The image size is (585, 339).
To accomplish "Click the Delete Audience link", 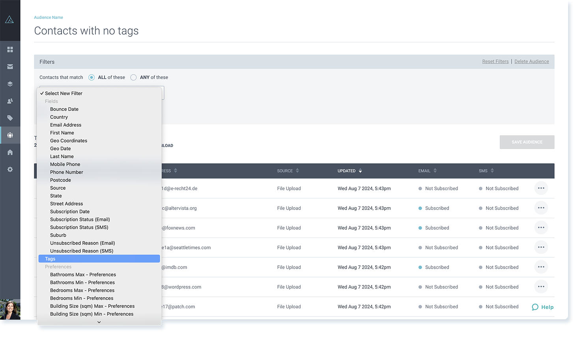I will [532, 61].
